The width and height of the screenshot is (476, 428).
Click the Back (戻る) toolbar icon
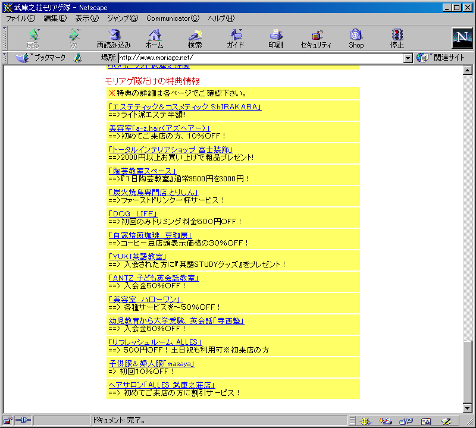33,39
